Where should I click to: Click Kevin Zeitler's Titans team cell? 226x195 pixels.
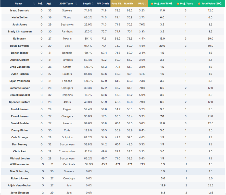[67, 18]
